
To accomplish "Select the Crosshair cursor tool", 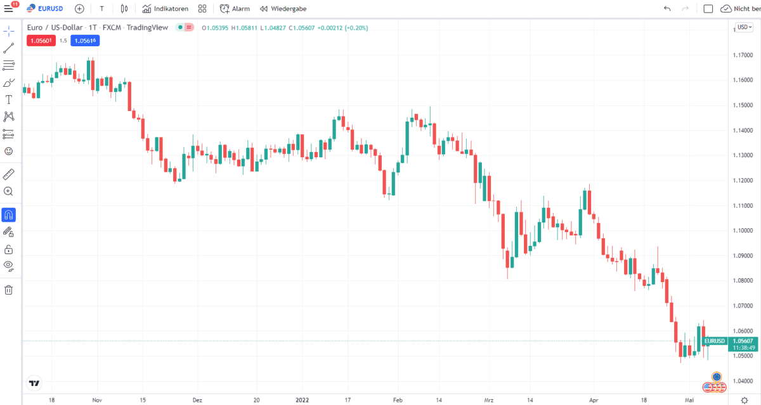I will tap(8, 30).
